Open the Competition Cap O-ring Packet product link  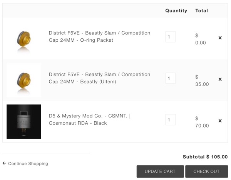click(99, 36)
